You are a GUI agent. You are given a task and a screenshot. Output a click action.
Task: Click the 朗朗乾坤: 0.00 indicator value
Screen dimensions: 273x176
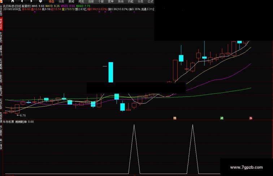point(25,122)
